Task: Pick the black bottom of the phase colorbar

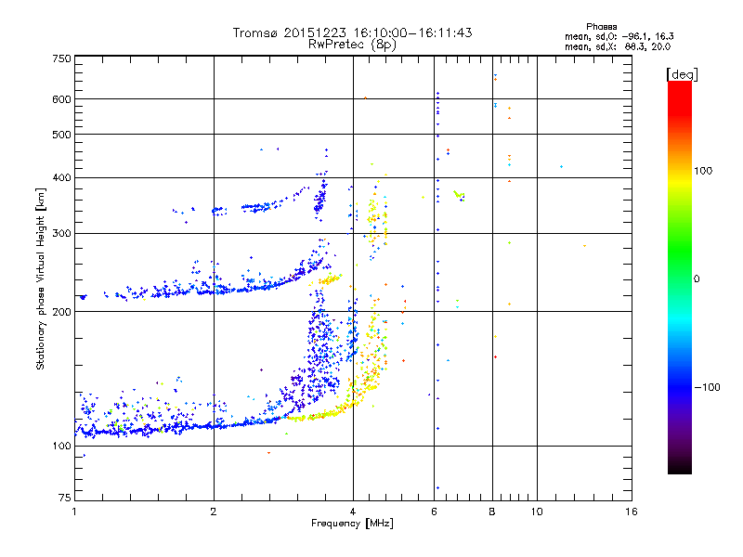Action: 680,467
